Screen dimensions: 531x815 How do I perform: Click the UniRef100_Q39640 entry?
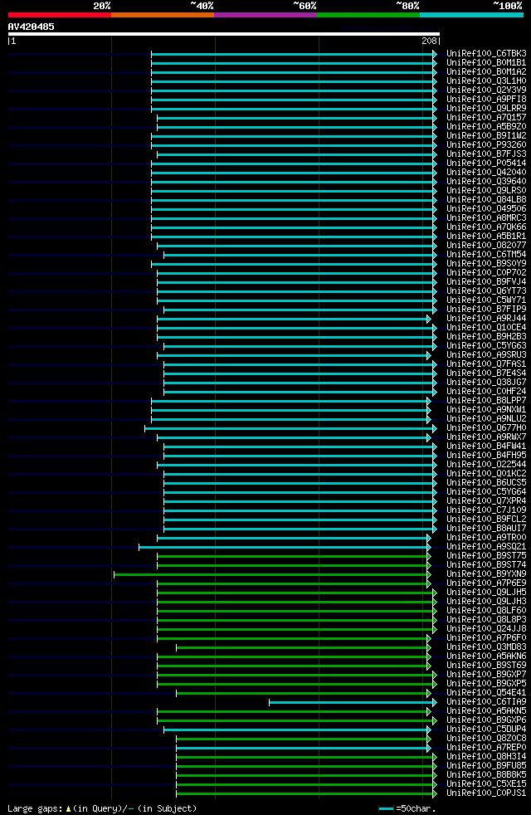point(486,182)
